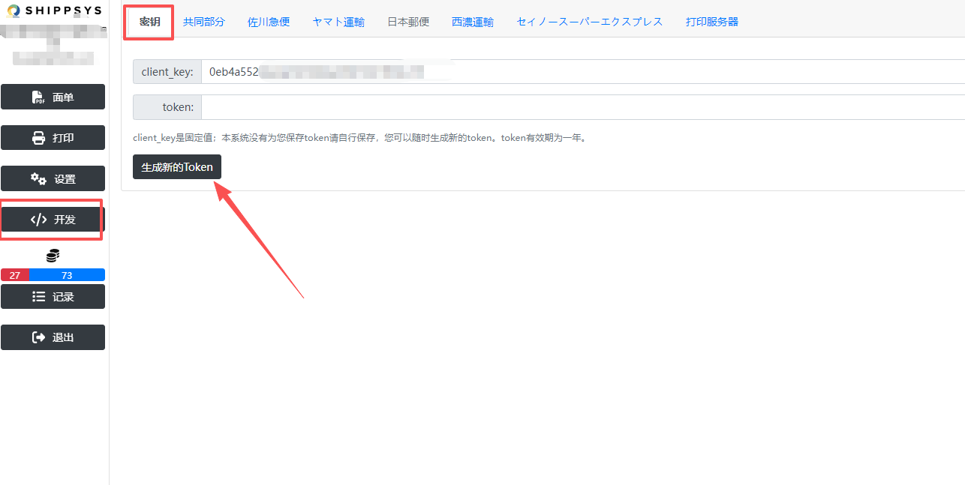Select the 密钥 tab
This screenshot has height=485, width=965.
(x=150, y=22)
